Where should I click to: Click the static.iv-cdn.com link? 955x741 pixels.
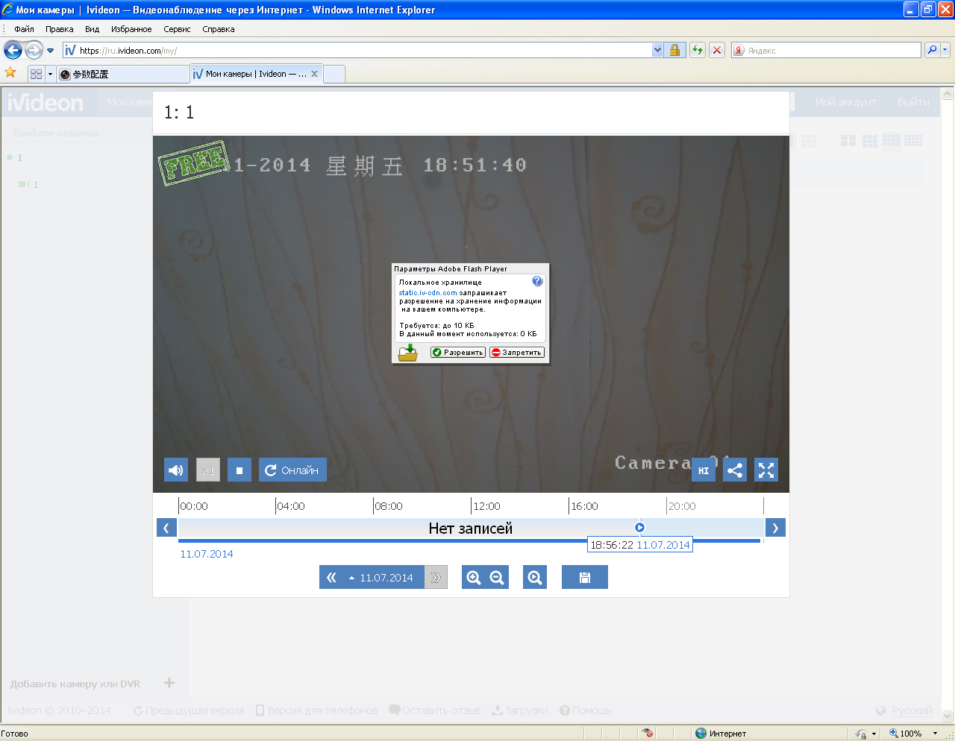428,293
